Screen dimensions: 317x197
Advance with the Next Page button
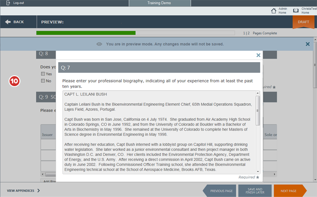pyautogui.click(x=288, y=191)
